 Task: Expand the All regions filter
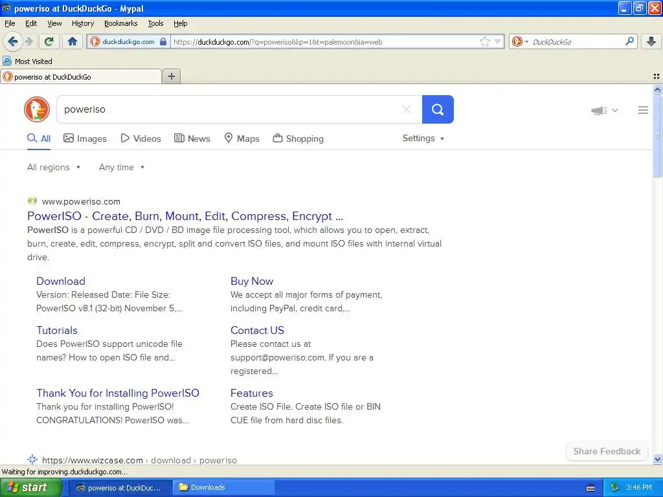tap(54, 168)
